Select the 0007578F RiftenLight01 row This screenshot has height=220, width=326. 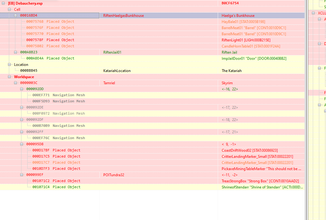pos(152,40)
